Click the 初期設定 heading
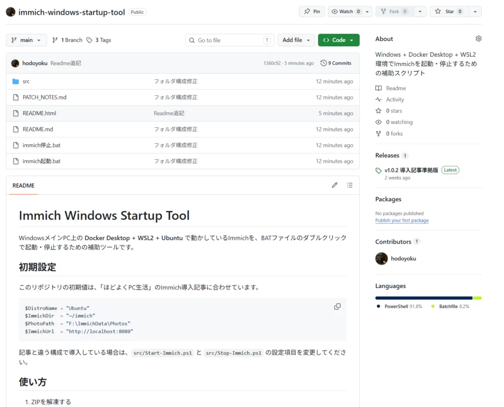The width and height of the screenshot is (504, 407). coord(37,267)
